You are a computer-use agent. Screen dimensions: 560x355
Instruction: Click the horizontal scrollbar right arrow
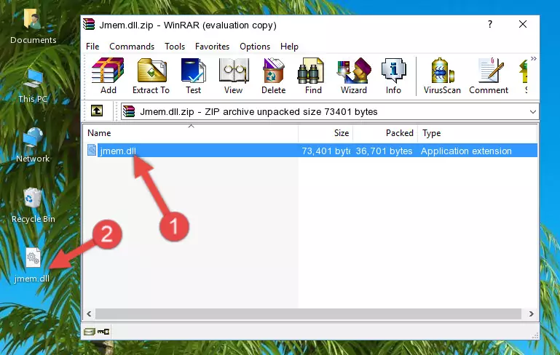click(531, 314)
